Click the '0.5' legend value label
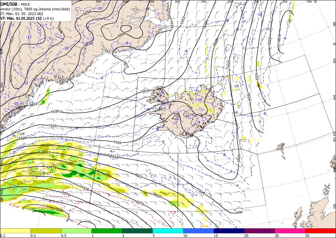The width and height of the screenshot is (336, 238). click(x=64, y=236)
